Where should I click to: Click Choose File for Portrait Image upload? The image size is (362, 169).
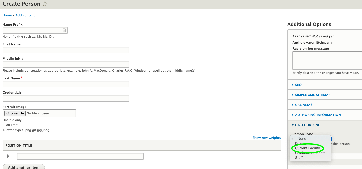click(x=15, y=113)
